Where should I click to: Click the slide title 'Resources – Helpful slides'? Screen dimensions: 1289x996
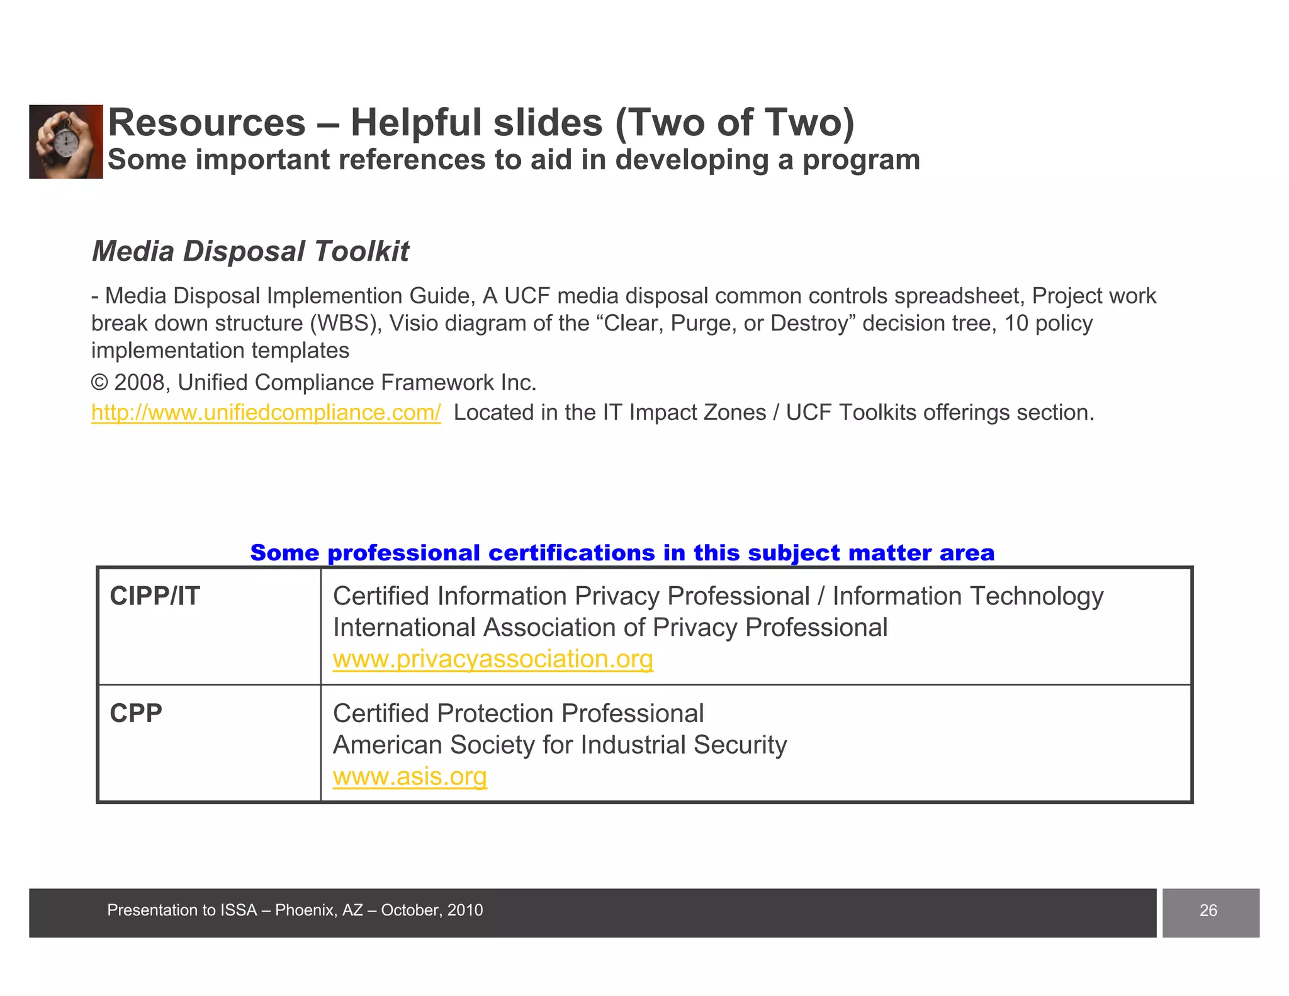(x=481, y=122)
